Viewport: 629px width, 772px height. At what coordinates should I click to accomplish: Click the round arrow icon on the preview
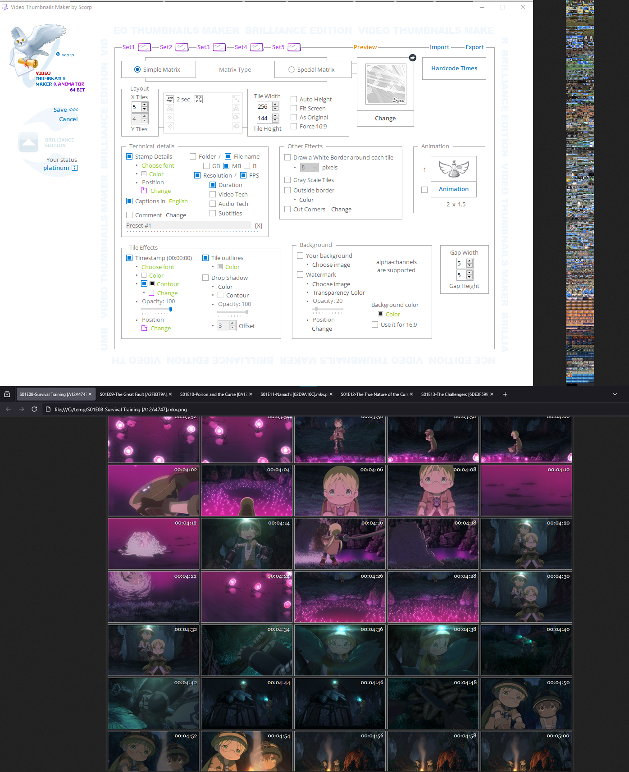point(412,58)
